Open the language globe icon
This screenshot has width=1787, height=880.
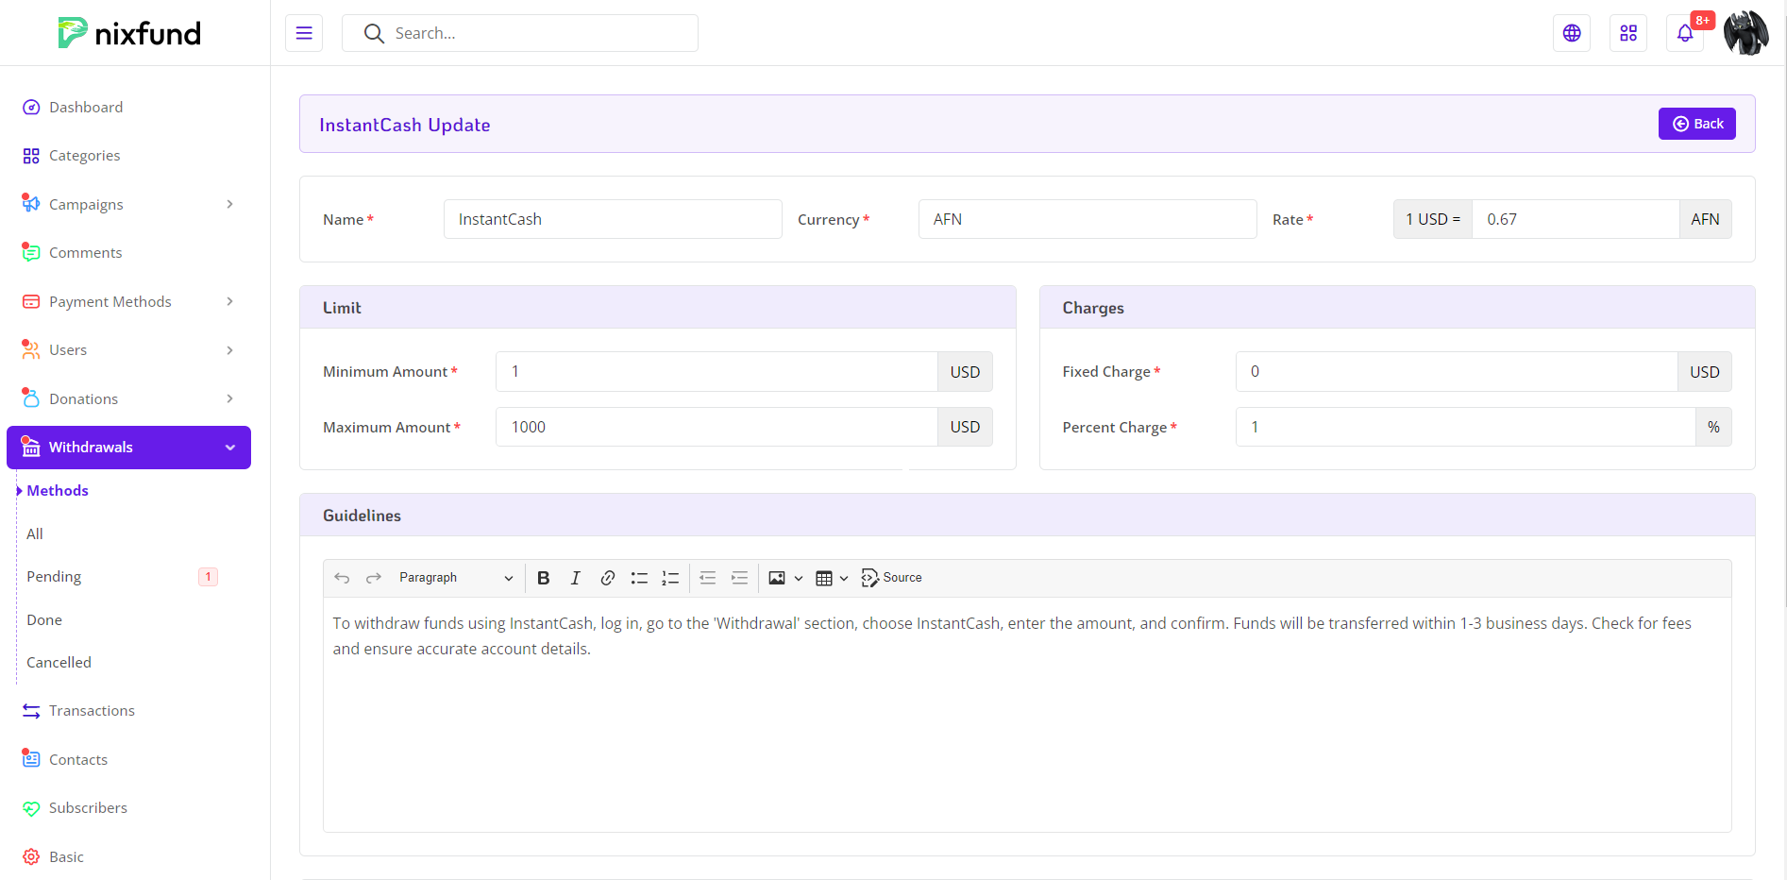point(1572,33)
